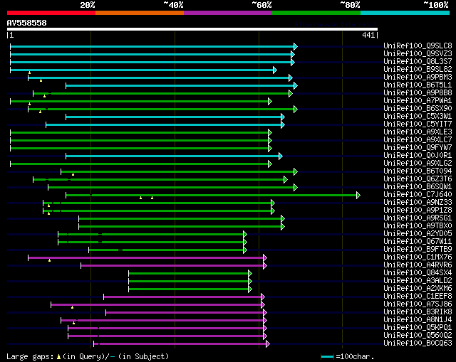456x362 pixels.
Task: Click the UniRef100_A9P8B8 label
Action: click(418, 93)
